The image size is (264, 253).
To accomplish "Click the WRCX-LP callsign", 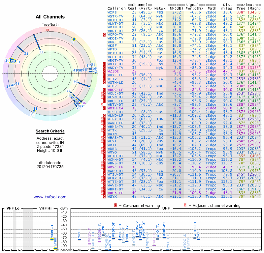I will [115, 193].
